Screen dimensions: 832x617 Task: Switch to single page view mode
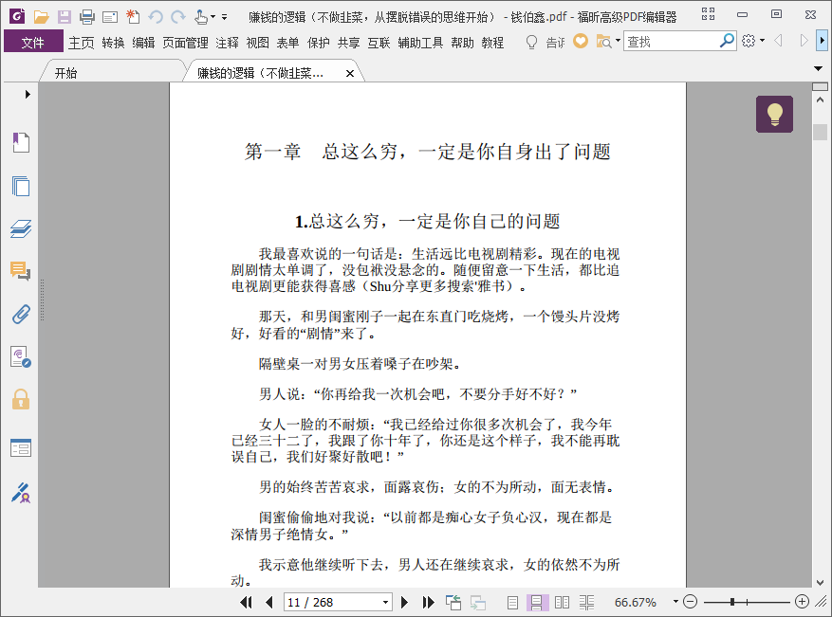tap(512, 602)
